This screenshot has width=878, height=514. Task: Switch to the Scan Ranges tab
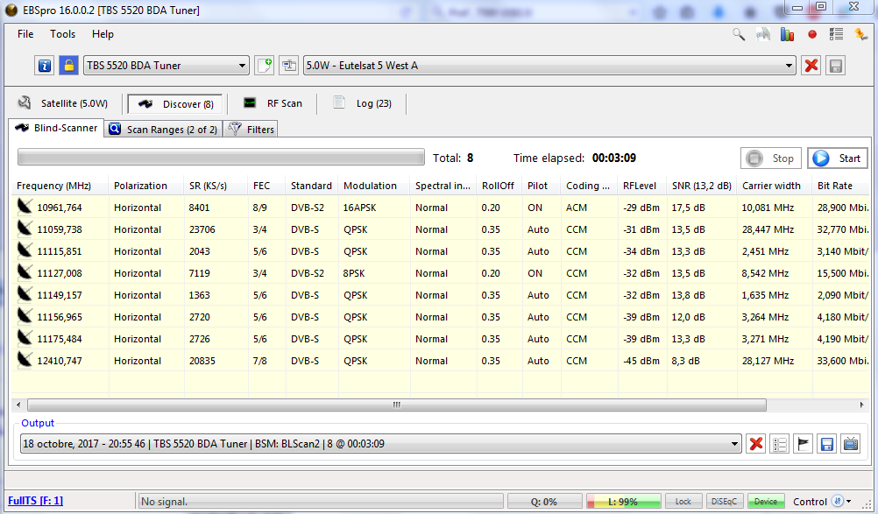pyautogui.click(x=163, y=130)
